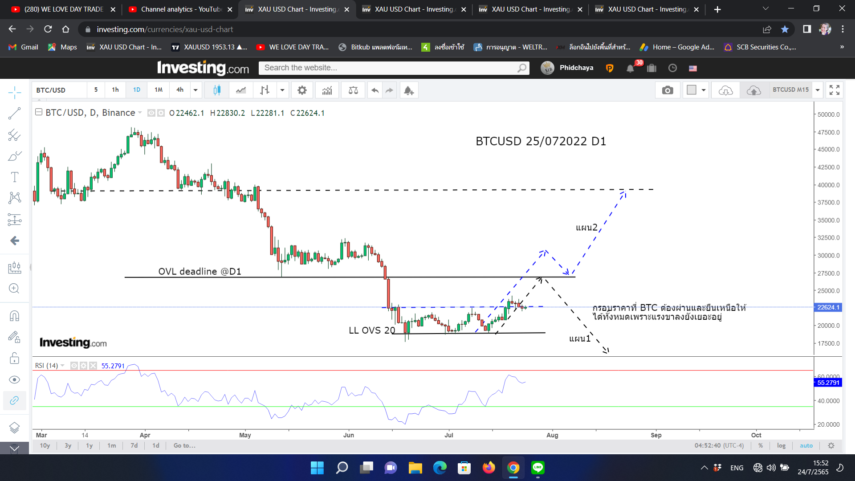The image size is (855, 481).
Task: Open the prediction and measurement tools
Action: [14, 219]
